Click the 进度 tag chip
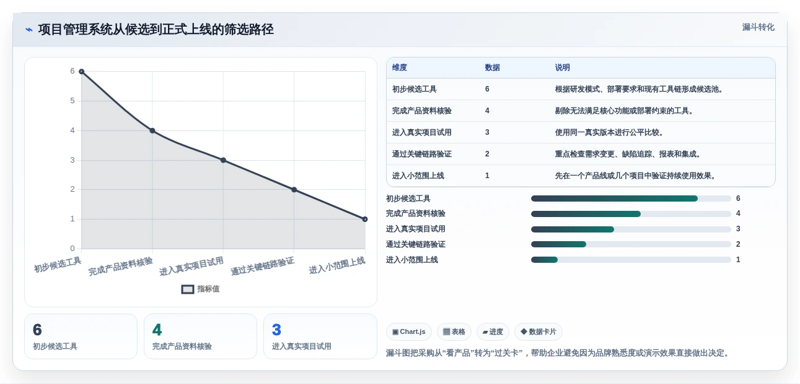This screenshot has height=384, width=800. pos(493,332)
